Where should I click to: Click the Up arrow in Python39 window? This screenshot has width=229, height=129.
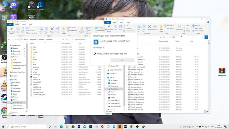click(x=18, y=39)
